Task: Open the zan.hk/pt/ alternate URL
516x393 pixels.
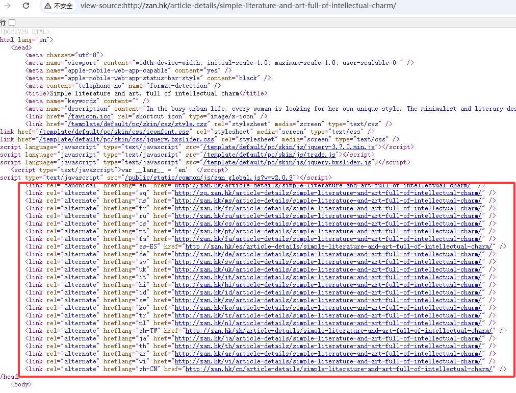Action: (x=328, y=231)
